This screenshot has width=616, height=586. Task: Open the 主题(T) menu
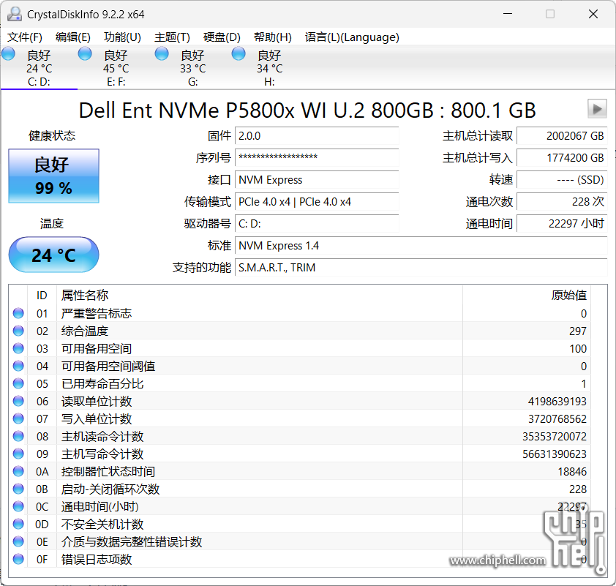(172, 37)
